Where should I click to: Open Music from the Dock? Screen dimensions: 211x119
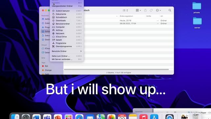143,117
